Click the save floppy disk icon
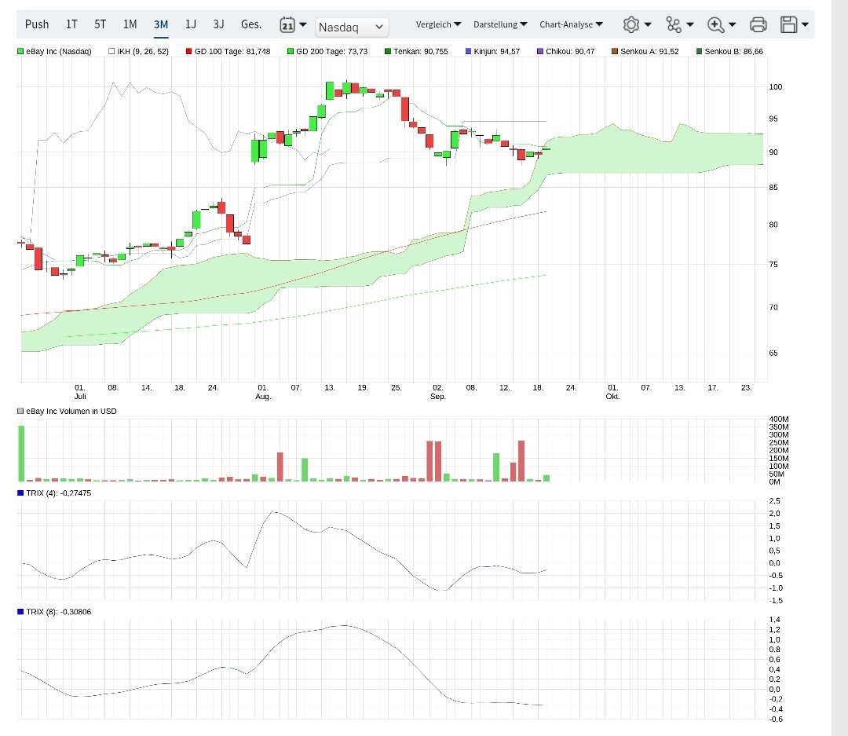 pyautogui.click(x=789, y=24)
